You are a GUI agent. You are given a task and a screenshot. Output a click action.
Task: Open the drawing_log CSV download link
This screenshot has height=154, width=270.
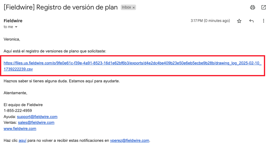pos(132,66)
